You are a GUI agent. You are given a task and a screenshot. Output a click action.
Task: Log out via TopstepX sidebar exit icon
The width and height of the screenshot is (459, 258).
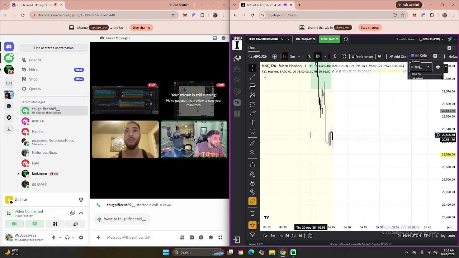tap(237, 239)
